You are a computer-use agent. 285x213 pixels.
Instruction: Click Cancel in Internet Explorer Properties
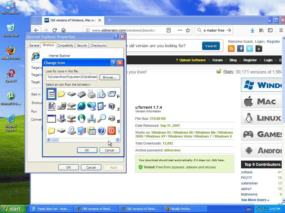[x=91, y=168]
